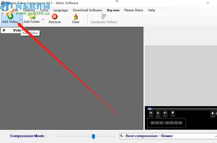This screenshot has width=217, height=143.
Task: Expand the Add Folder dropdown arrow
Action: (x=43, y=19)
